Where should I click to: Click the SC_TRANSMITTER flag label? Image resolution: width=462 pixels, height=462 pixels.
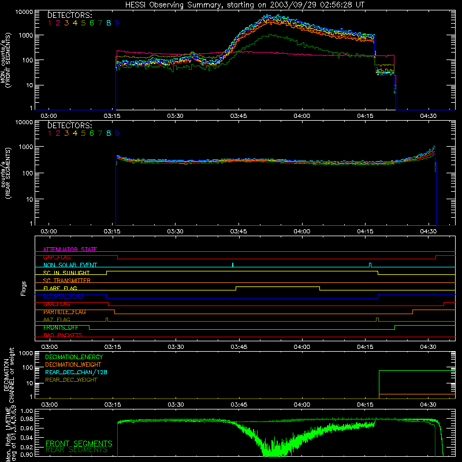tap(67, 281)
